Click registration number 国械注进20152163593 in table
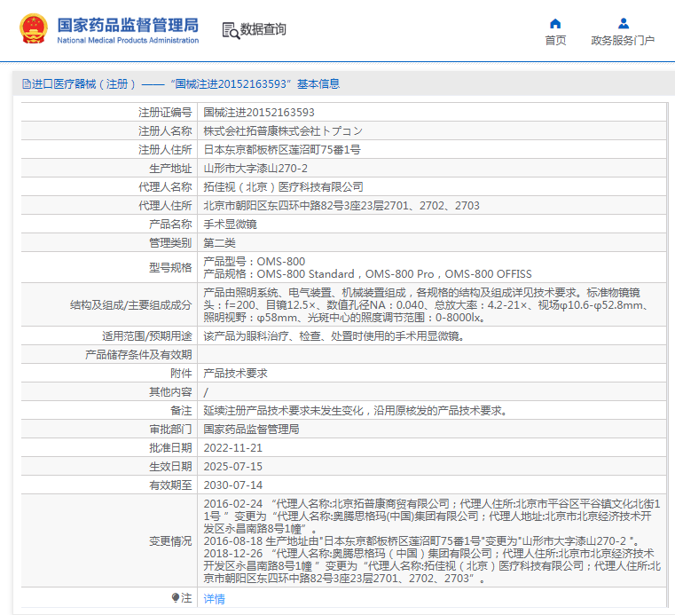 tap(259, 113)
